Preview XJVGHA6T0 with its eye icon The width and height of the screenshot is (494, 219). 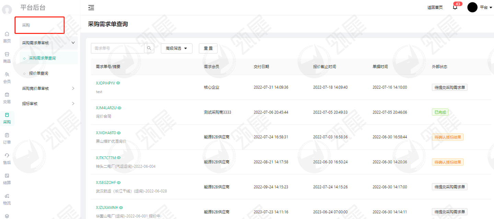[x=119, y=133]
